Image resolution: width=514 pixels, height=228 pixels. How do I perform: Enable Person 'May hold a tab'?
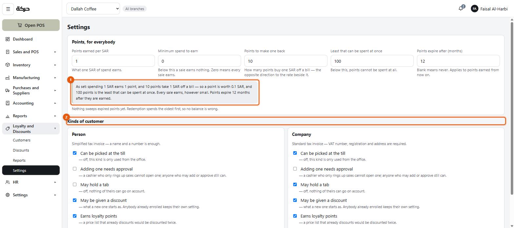click(x=75, y=184)
